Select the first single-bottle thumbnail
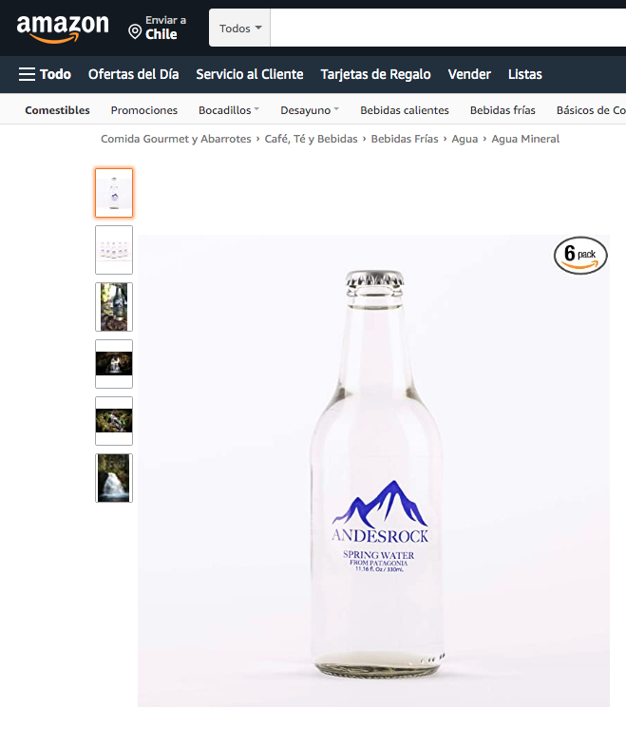This screenshot has width=626, height=747. (114, 193)
